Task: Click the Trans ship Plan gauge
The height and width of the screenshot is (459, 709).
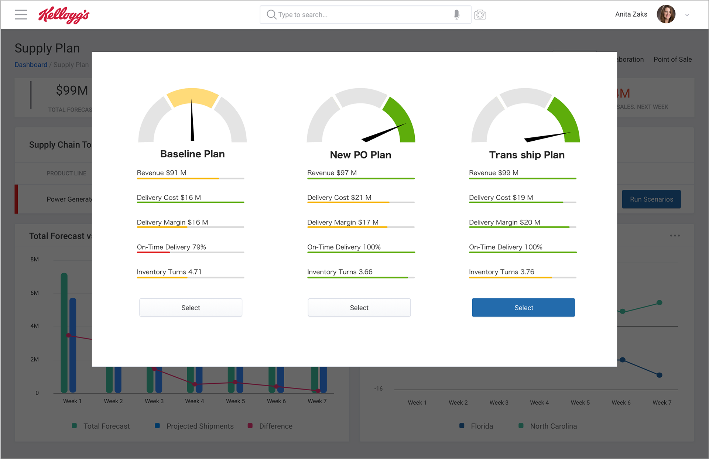Action: pos(525,115)
